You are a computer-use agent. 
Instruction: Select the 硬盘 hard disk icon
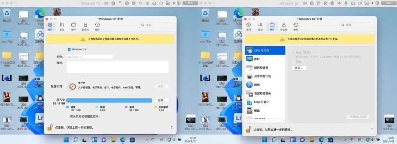coord(249,111)
